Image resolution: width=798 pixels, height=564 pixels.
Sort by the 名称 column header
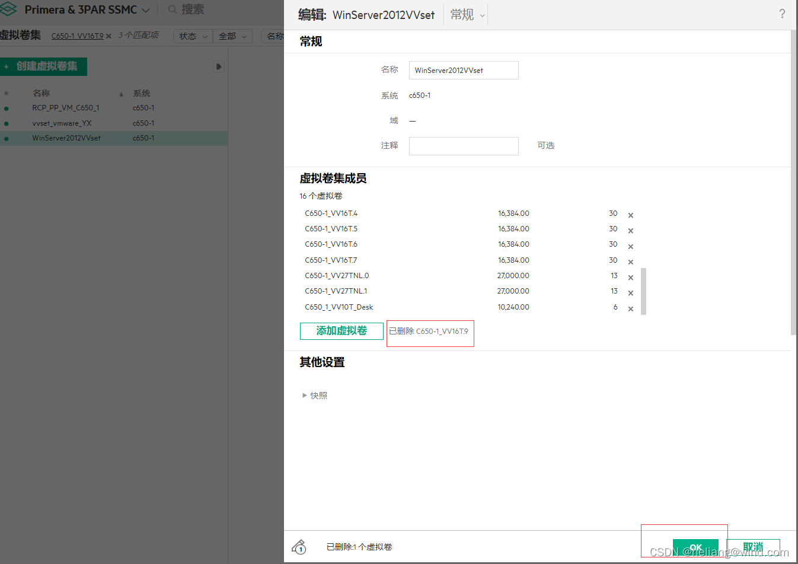tap(42, 93)
